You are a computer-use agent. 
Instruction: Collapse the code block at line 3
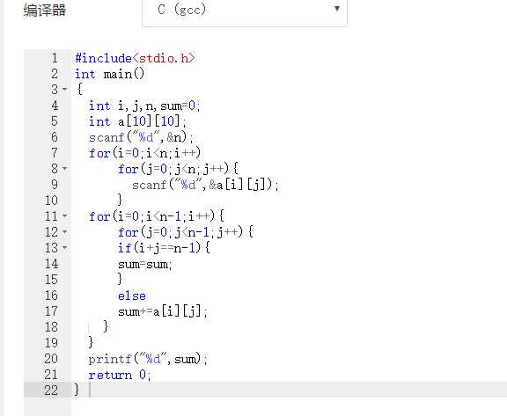(64, 89)
